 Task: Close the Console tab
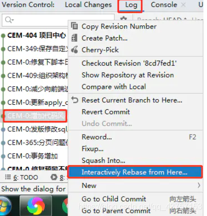pos(183,5)
